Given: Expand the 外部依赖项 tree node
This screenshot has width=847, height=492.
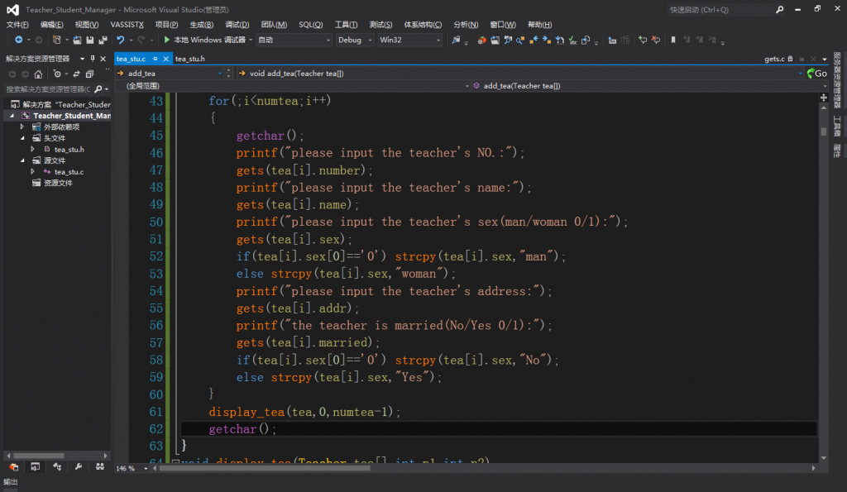Looking at the screenshot, I should click(22, 127).
